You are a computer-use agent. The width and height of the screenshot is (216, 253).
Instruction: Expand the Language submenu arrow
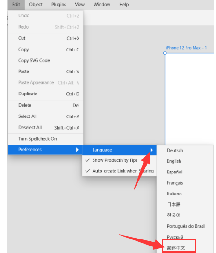click(151, 150)
